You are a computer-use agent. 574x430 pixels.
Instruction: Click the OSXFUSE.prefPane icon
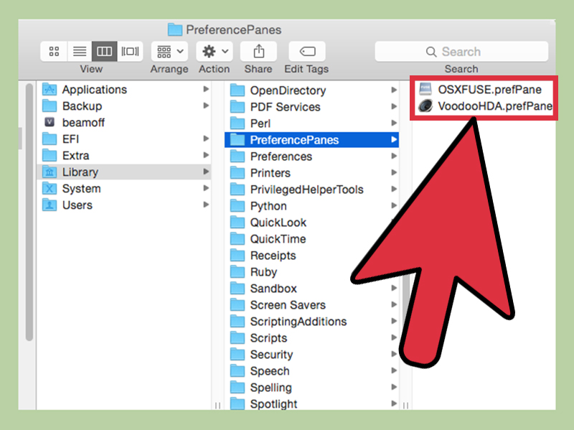click(425, 89)
